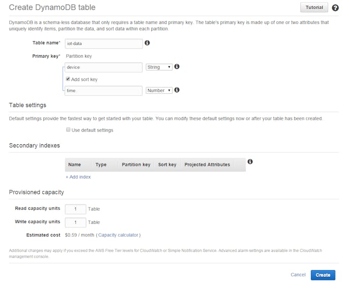Open info icon next to Table name
Viewport: 342px width, 283px height.
coord(147,43)
